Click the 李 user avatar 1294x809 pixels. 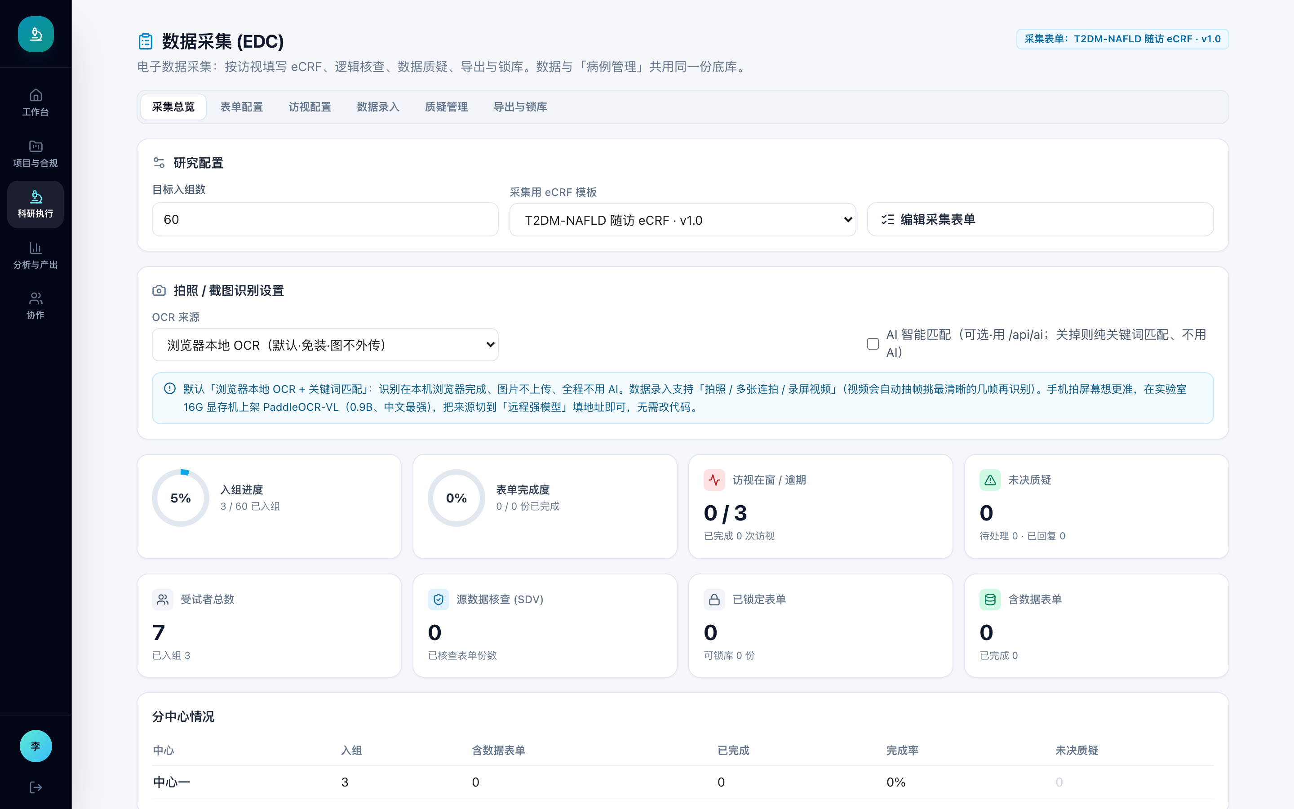coord(36,746)
